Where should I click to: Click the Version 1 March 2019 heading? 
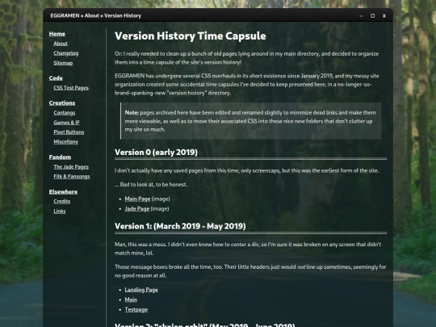point(180,226)
